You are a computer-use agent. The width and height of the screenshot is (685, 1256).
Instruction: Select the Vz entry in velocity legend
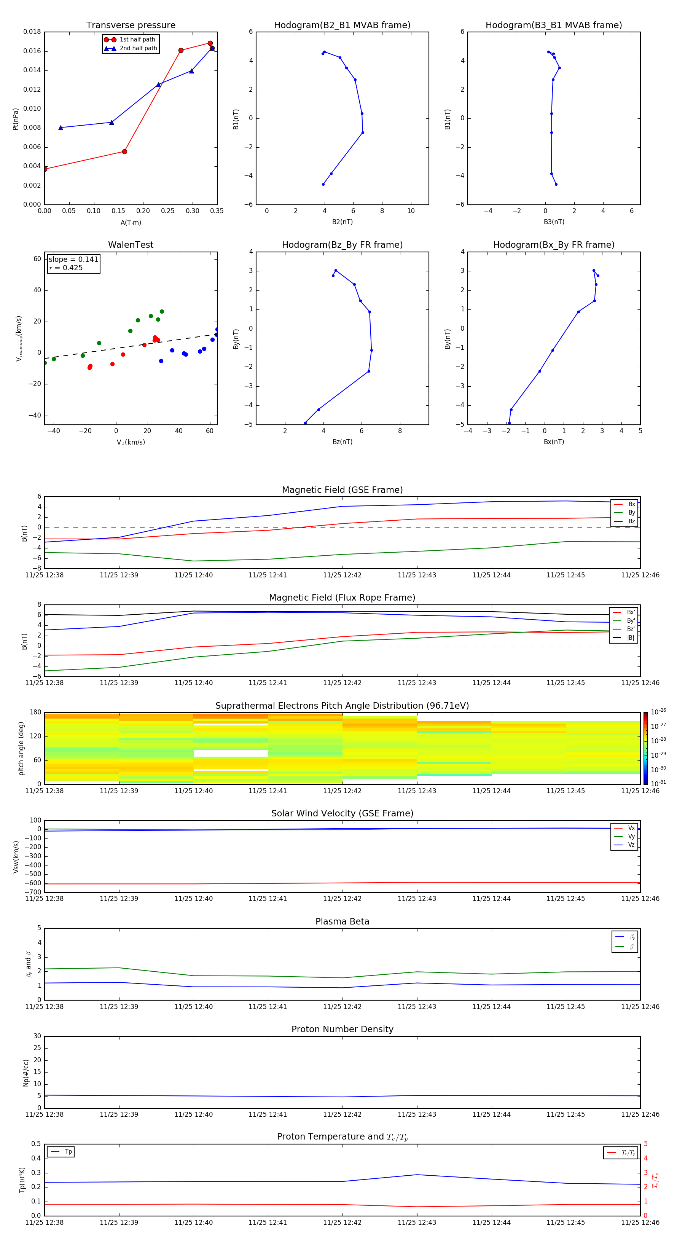click(624, 845)
